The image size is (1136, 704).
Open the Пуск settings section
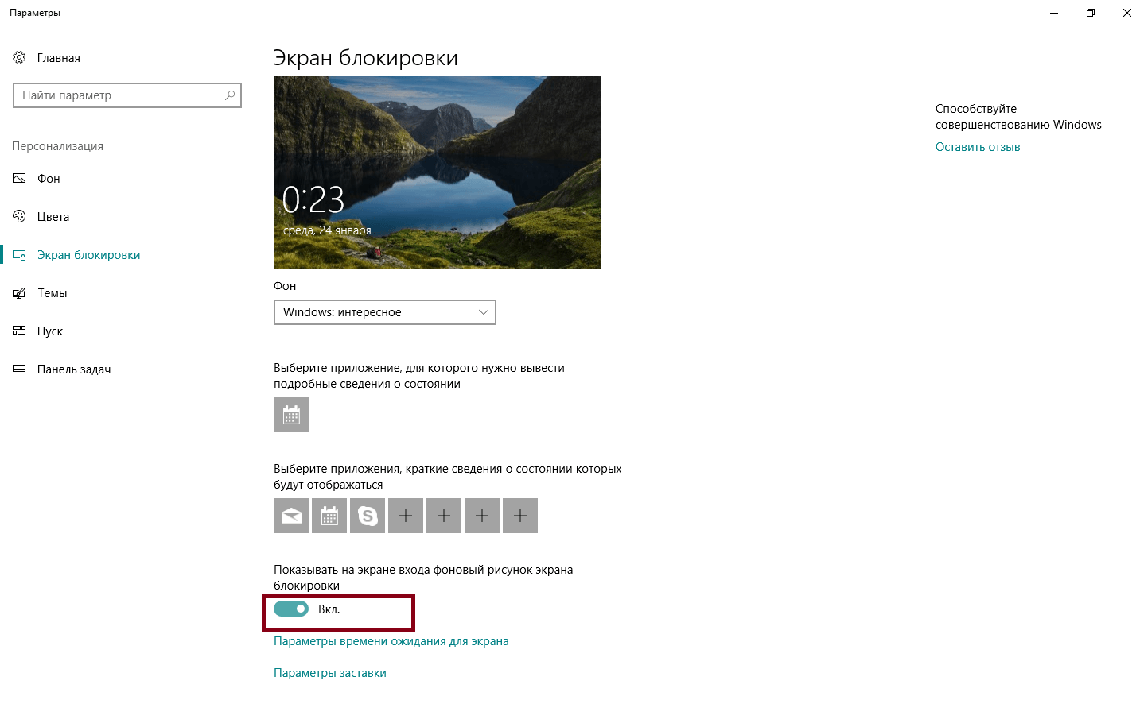50,331
